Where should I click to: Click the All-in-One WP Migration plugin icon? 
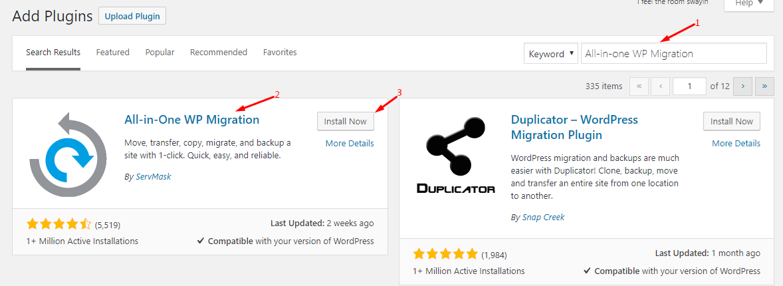point(68,154)
